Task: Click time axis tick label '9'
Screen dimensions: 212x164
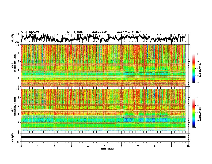Action: pyautogui.click(x=171, y=146)
